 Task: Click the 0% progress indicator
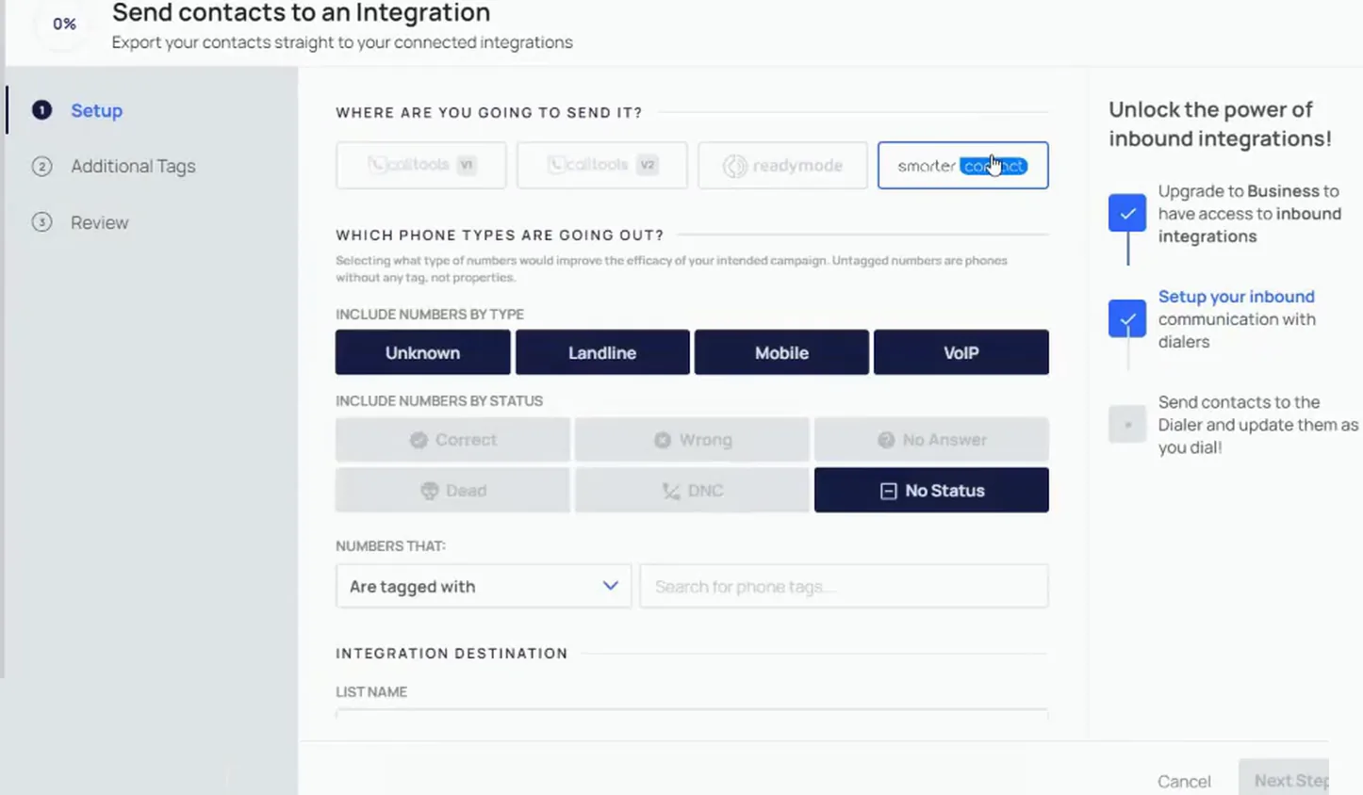(64, 24)
